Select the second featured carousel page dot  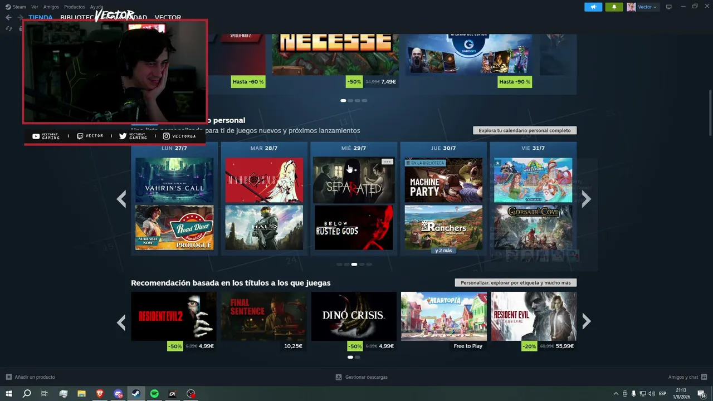coord(350,101)
